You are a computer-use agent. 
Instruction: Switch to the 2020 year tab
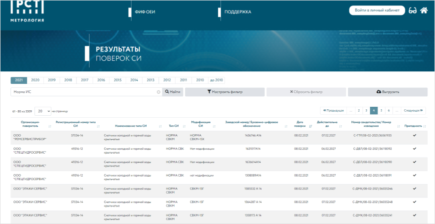click(x=35, y=80)
